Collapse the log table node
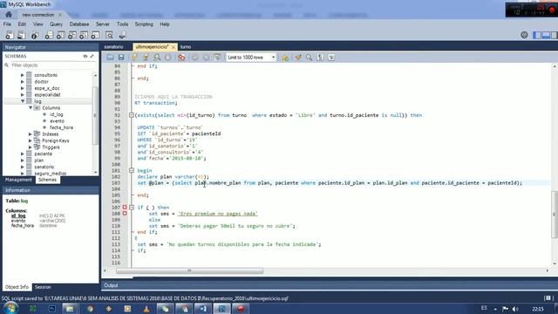The width and height of the screenshot is (558, 314). coord(23,101)
